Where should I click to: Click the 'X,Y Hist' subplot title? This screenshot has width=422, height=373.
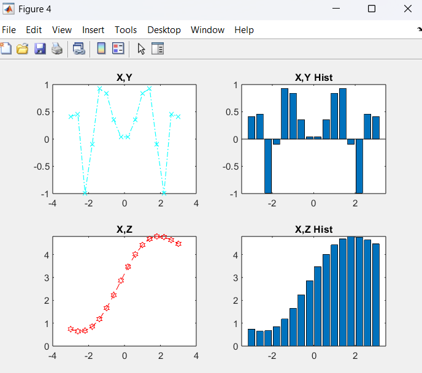coord(313,77)
